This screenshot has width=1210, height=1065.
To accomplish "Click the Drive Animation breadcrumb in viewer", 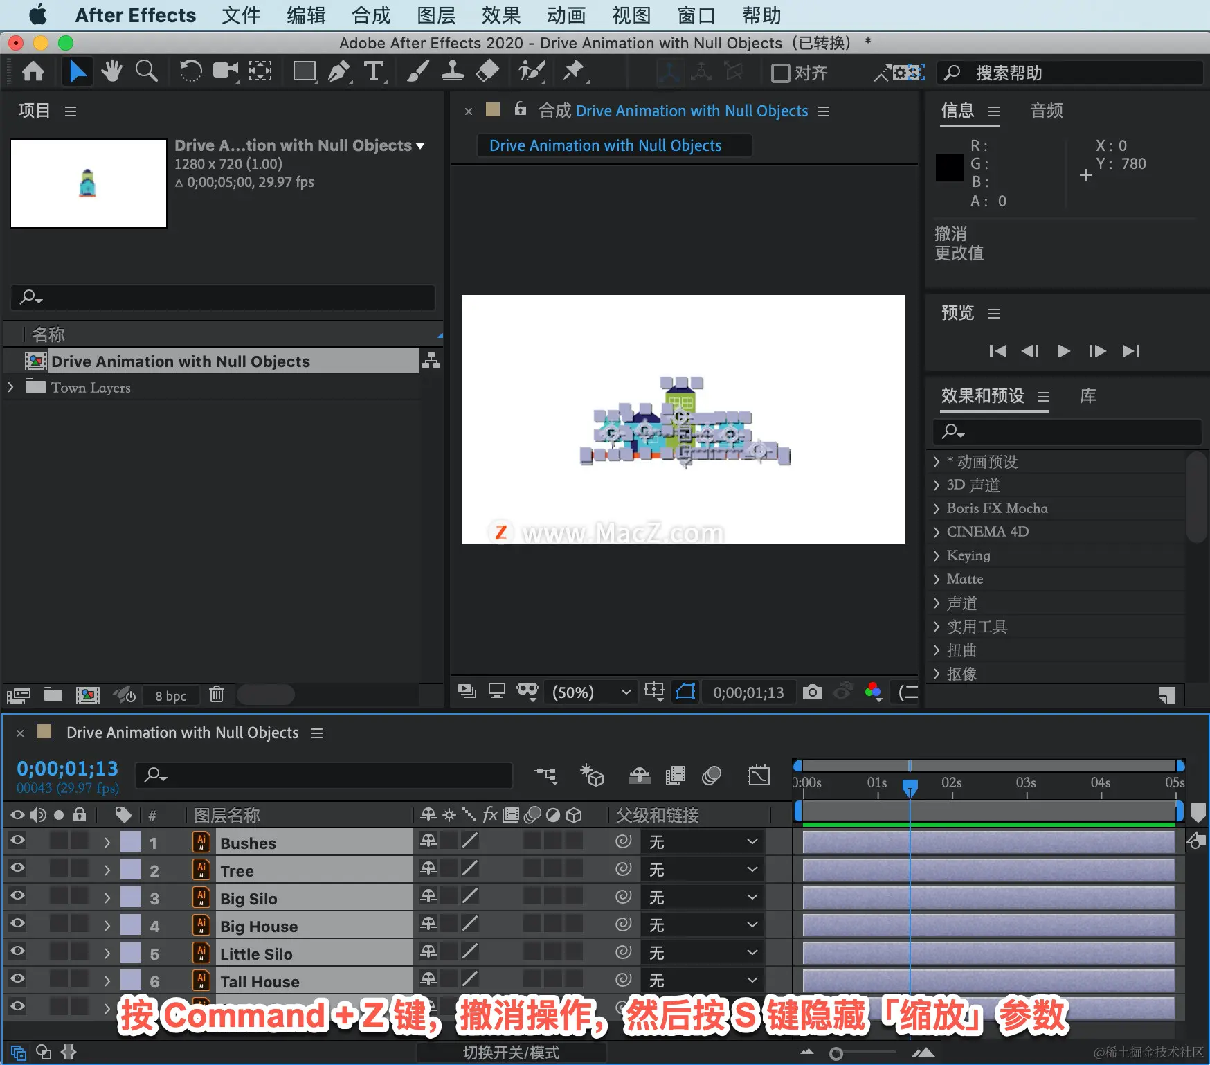I will tap(613, 145).
